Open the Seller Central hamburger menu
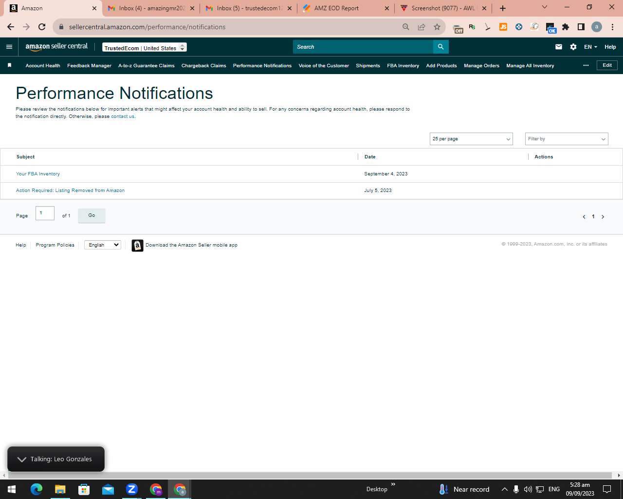 click(x=9, y=47)
